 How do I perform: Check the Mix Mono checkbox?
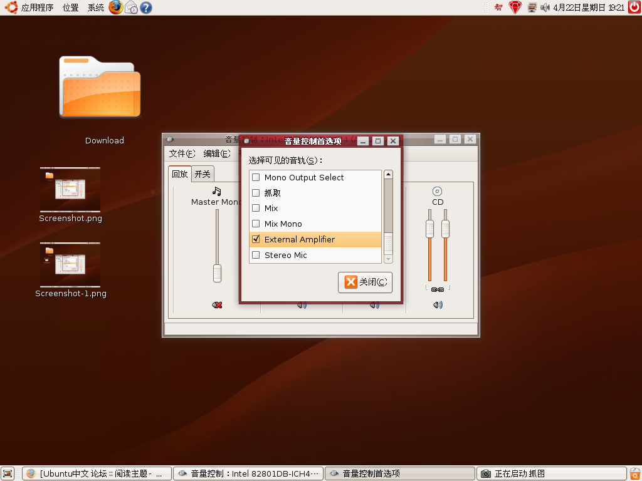click(256, 224)
